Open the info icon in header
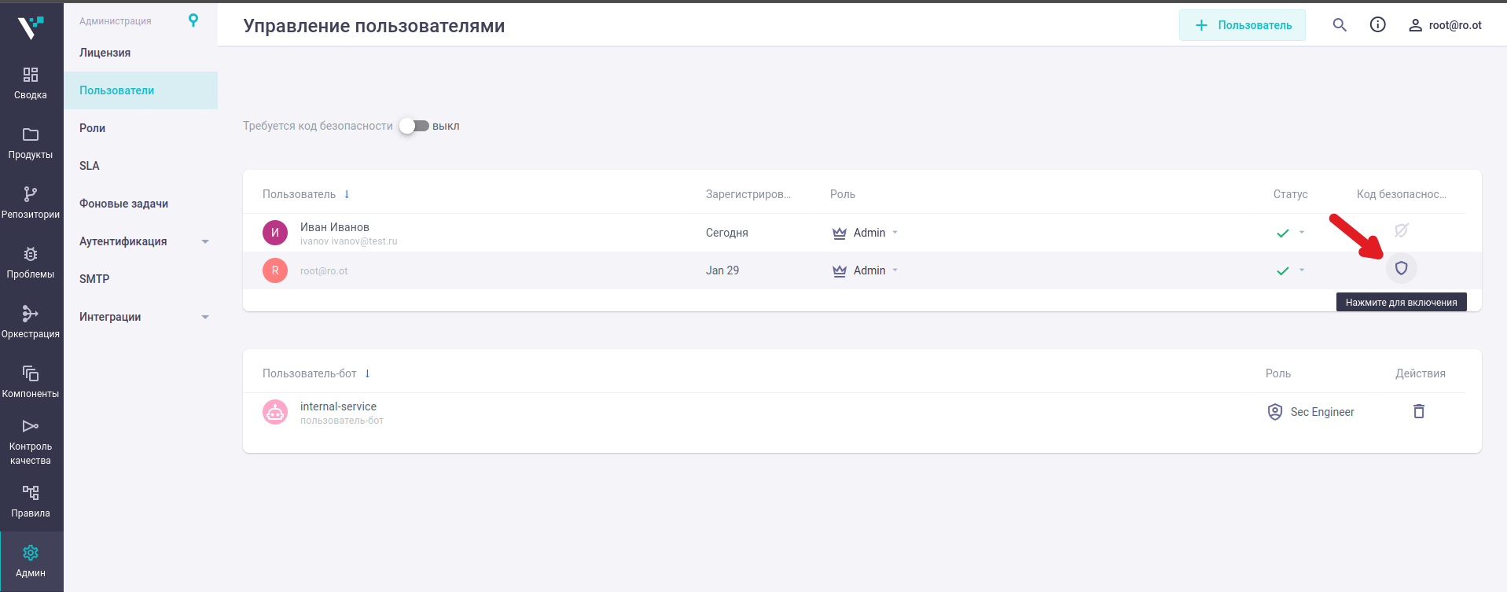This screenshot has height=592, width=1507. (1377, 25)
